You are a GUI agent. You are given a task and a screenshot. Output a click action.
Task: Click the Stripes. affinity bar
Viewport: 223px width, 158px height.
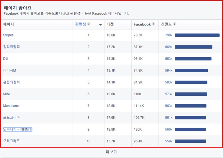[x=197, y=35]
